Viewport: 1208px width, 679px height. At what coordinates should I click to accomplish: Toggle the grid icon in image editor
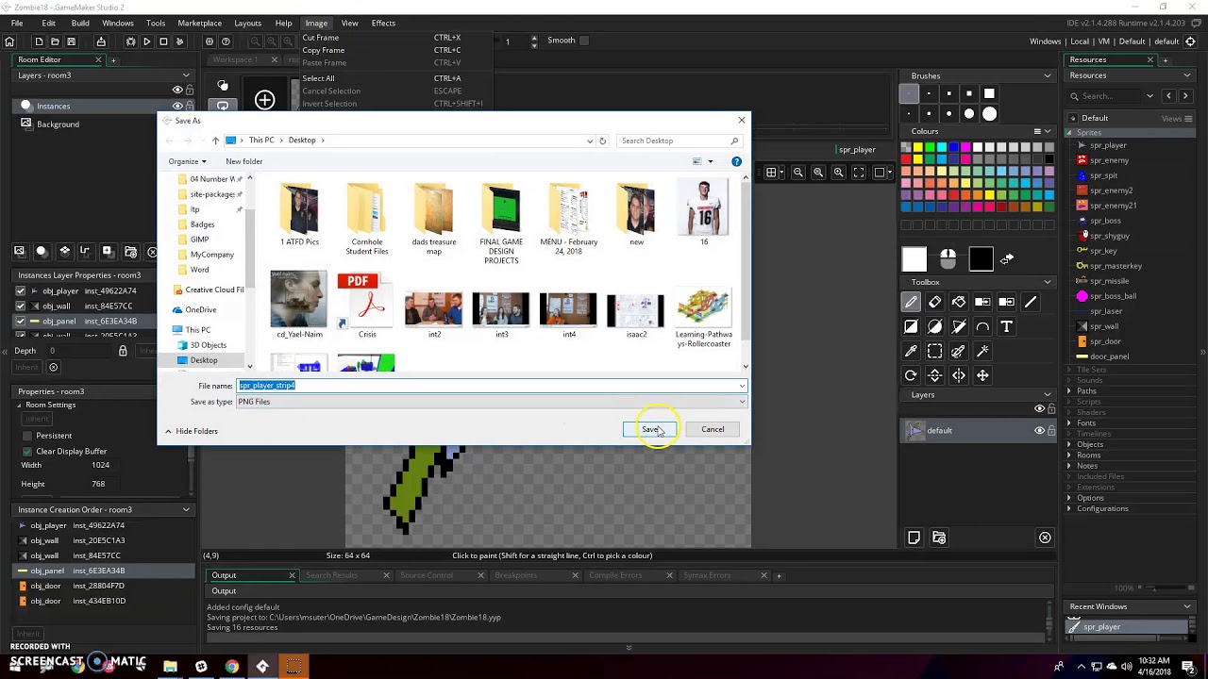[x=771, y=173]
